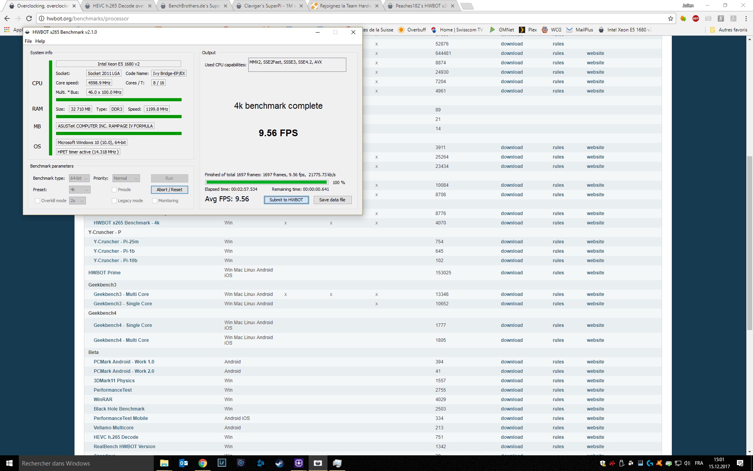
Task: Open the volume control in the system tray
Action: coord(687,463)
